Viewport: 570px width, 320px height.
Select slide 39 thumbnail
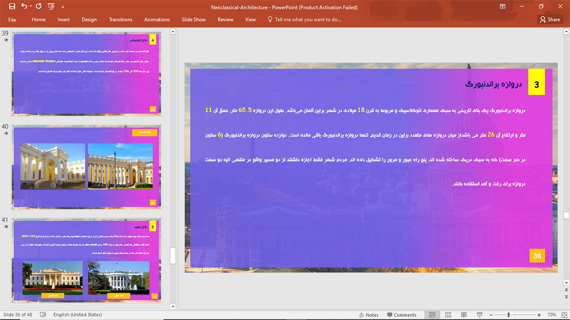(x=86, y=74)
